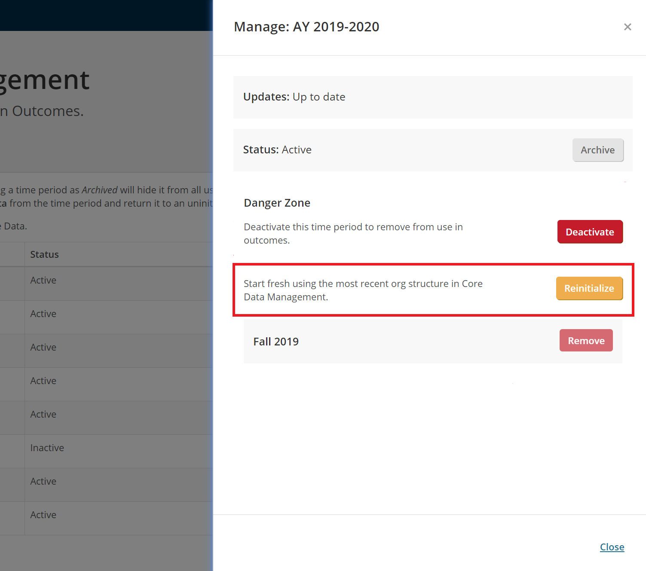Click the Status column header
646x571 pixels.
[44, 254]
